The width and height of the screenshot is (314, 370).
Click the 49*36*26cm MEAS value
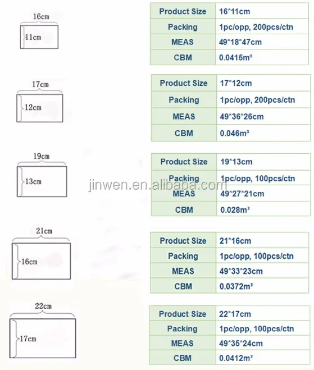[x=242, y=116]
